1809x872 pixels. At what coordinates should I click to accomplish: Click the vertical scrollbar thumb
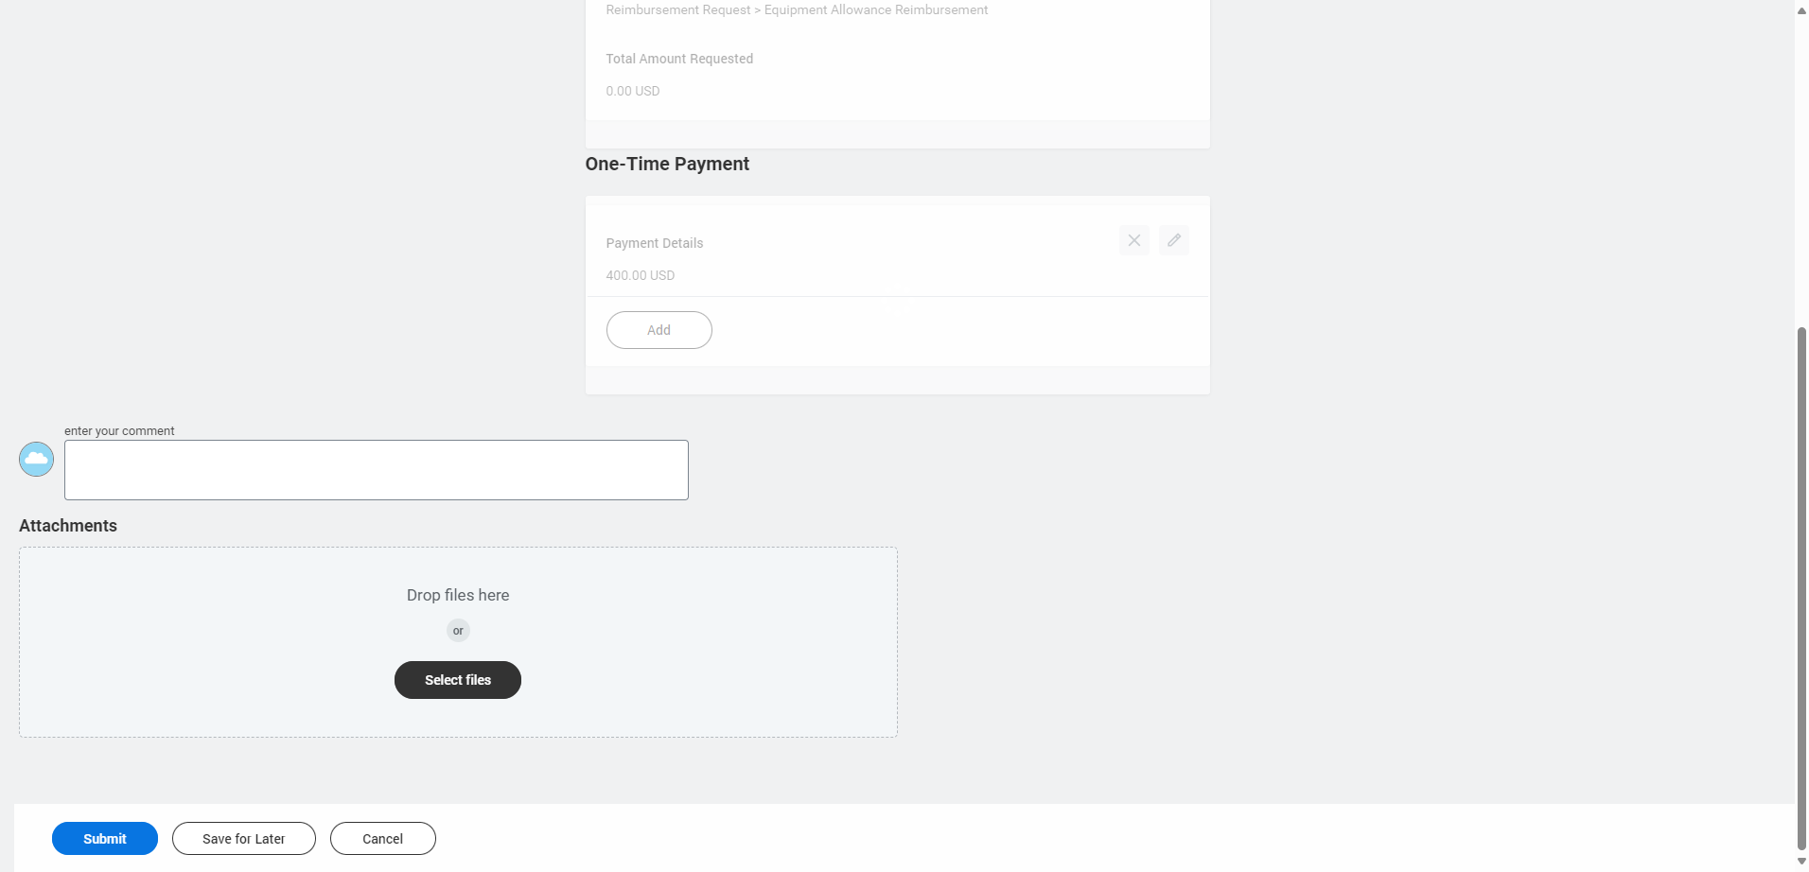(x=1801, y=588)
